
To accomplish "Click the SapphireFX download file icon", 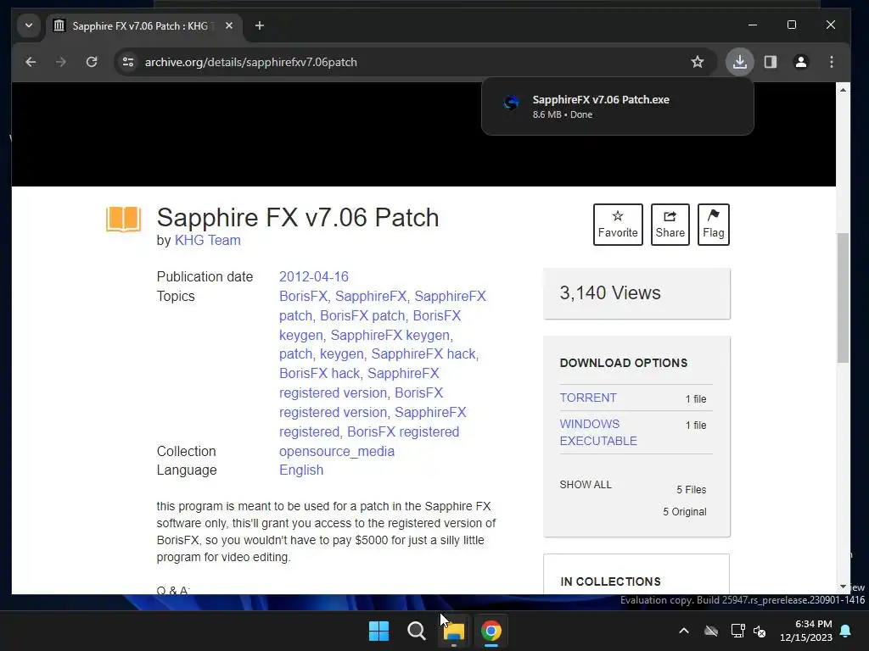I will (x=511, y=103).
